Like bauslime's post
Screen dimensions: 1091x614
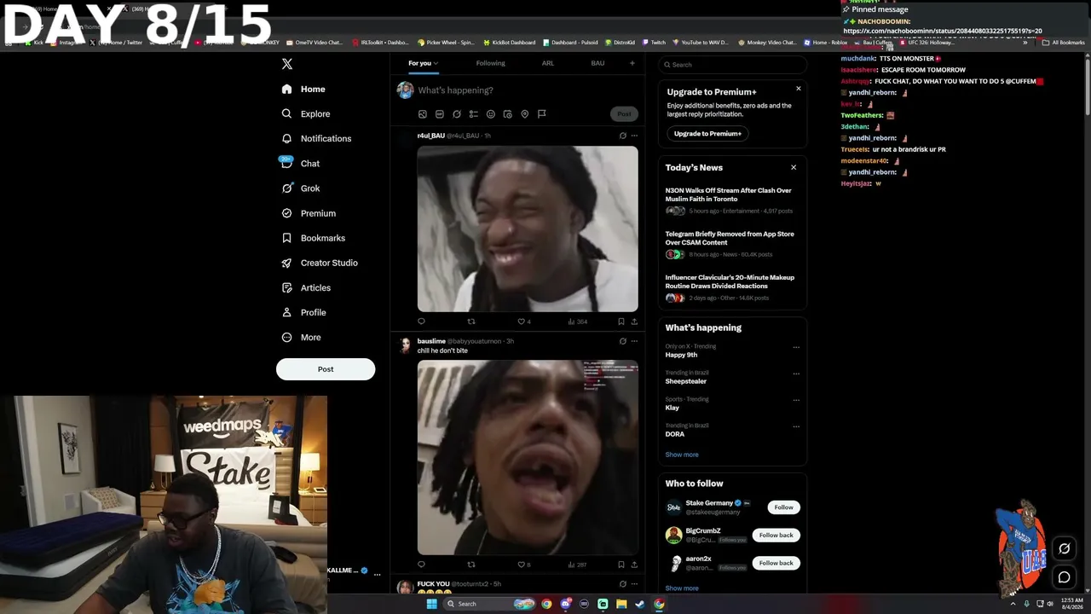coord(524,565)
